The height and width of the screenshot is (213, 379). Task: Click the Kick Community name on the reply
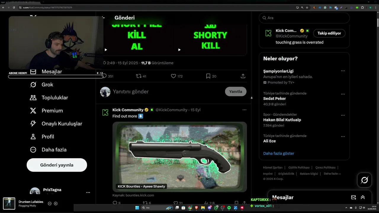128,110
